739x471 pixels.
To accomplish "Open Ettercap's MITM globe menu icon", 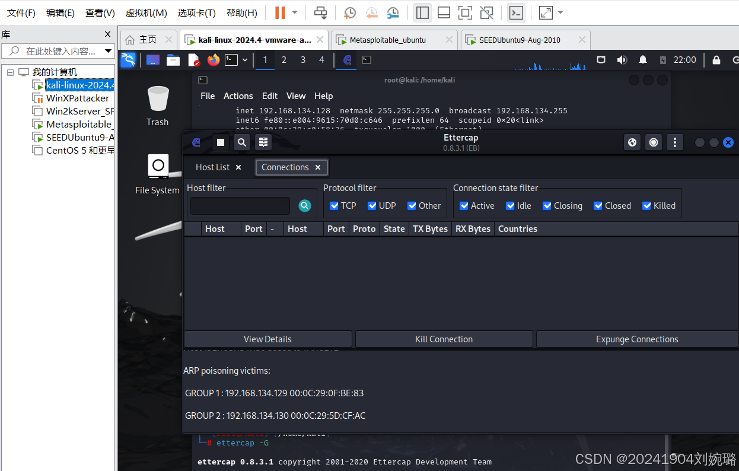I will click(632, 142).
